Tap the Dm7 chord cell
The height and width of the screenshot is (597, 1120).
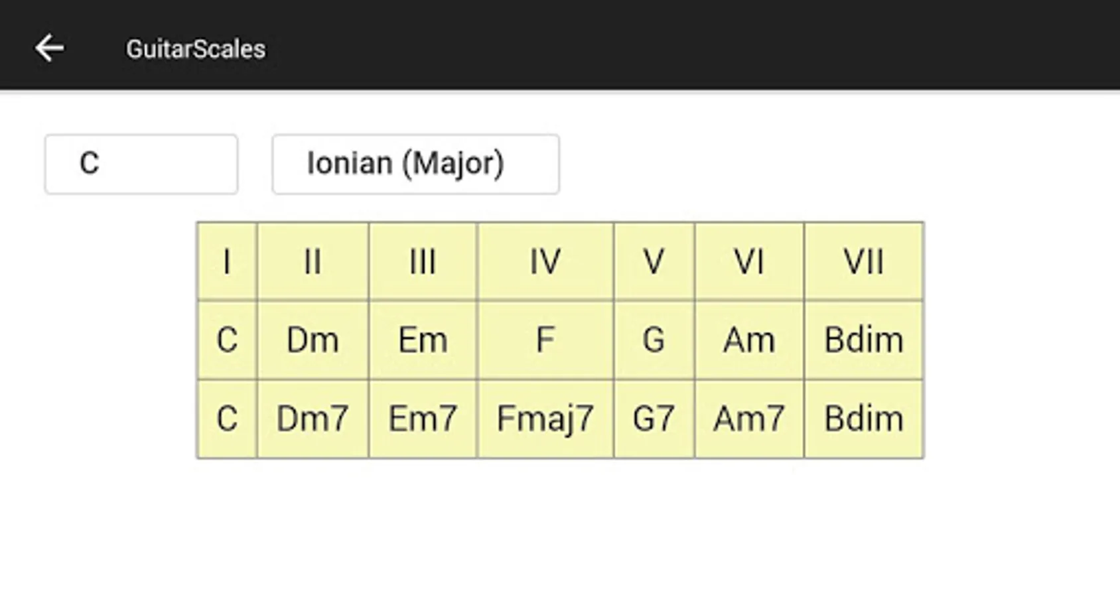click(313, 419)
